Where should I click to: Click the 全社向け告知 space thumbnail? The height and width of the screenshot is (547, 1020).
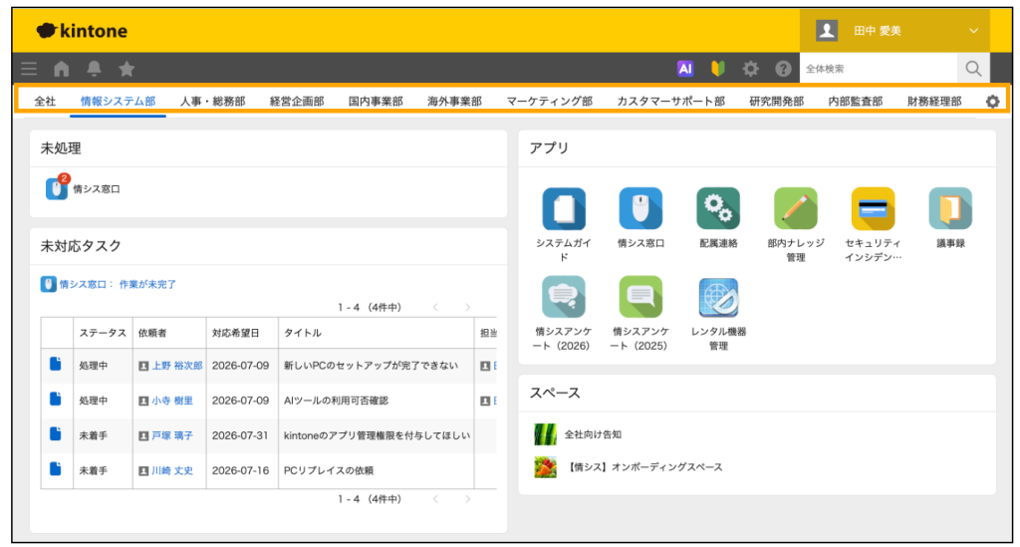coord(545,433)
